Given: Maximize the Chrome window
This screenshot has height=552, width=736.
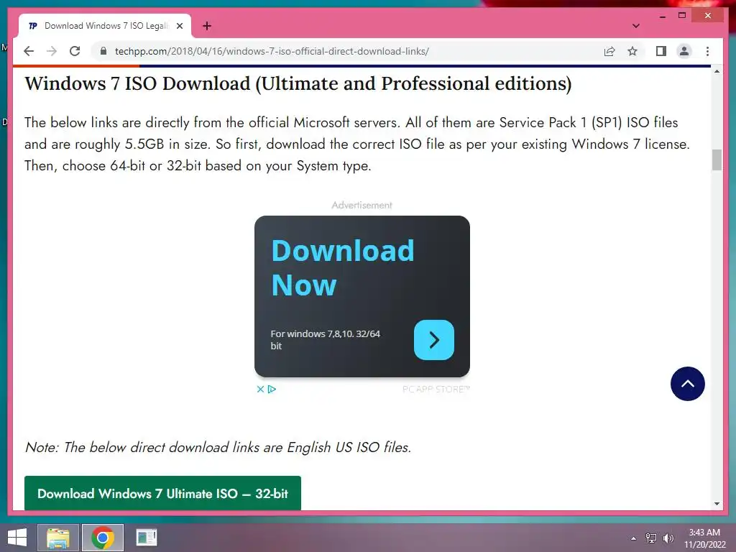Looking at the screenshot, I should pos(681,16).
